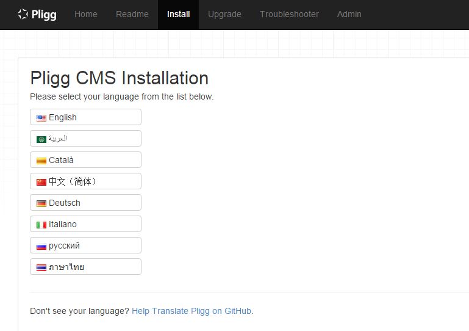
Task: Click the US flag icon
Action: pos(41,118)
